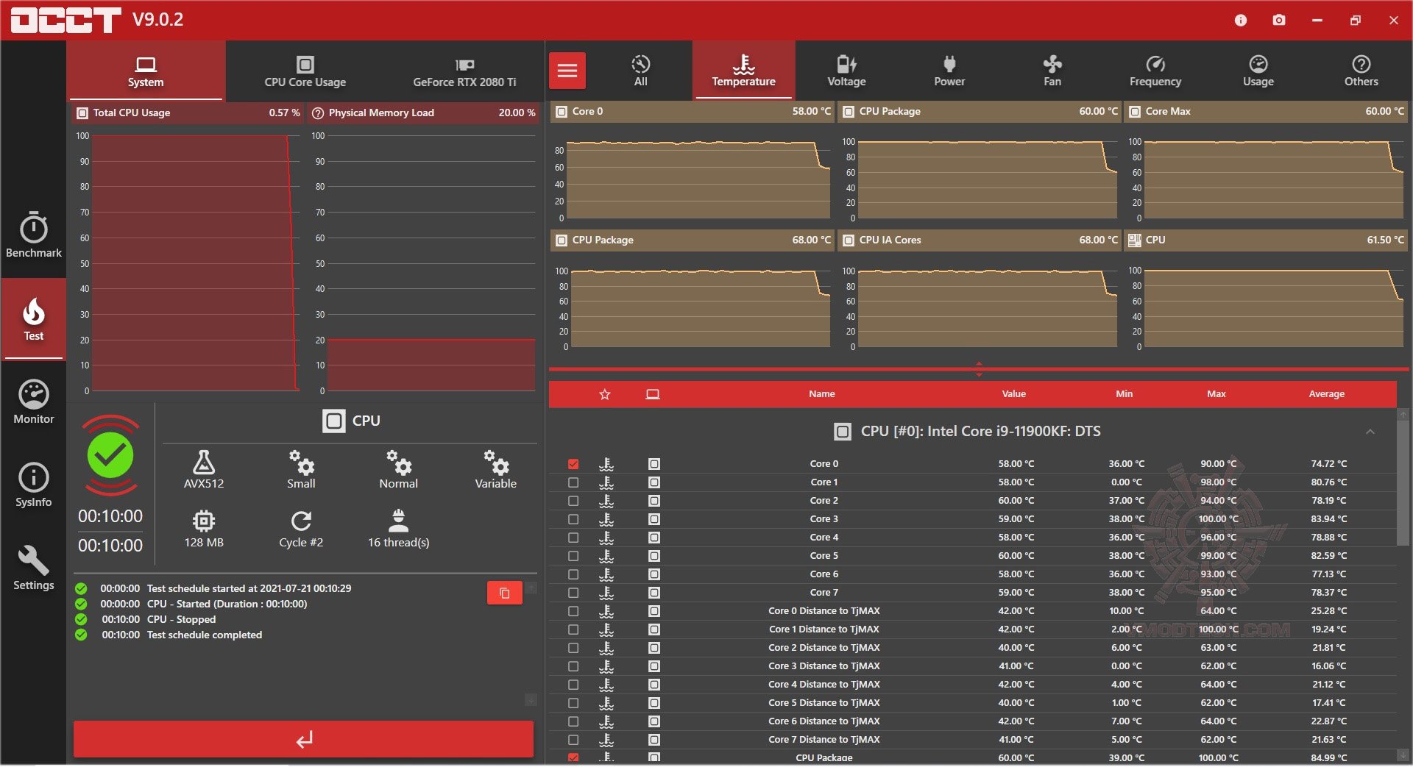The height and width of the screenshot is (767, 1413).
Task: Open the GeForce RTX 2080 Ti tab
Action: (464, 71)
